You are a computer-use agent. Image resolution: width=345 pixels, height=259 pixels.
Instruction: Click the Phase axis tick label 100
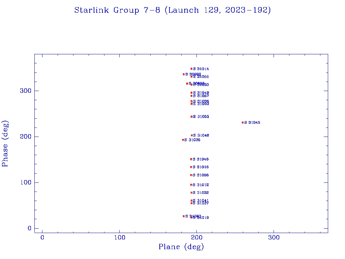point(26,182)
